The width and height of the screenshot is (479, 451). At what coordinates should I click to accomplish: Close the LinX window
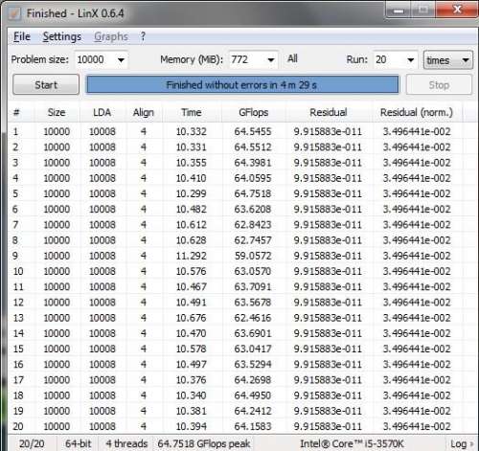457,11
